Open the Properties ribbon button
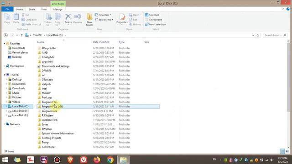292x164 pixels. click(122, 19)
